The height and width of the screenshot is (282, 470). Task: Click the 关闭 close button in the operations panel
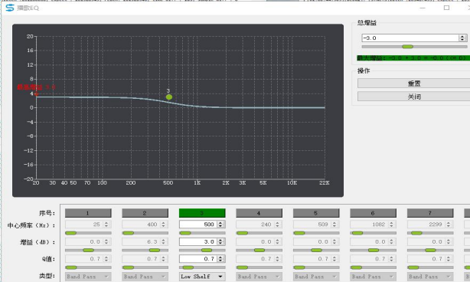coord(414,97)
